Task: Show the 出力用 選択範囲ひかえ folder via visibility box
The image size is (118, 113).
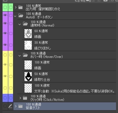Action: point(5,7)
